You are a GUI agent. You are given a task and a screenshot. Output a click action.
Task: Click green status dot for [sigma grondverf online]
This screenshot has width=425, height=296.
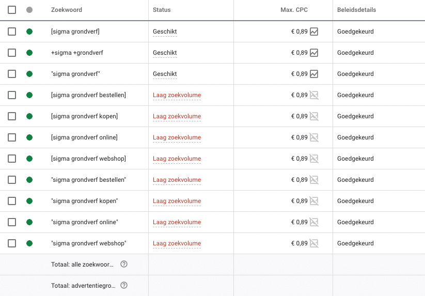click(29, 137)
